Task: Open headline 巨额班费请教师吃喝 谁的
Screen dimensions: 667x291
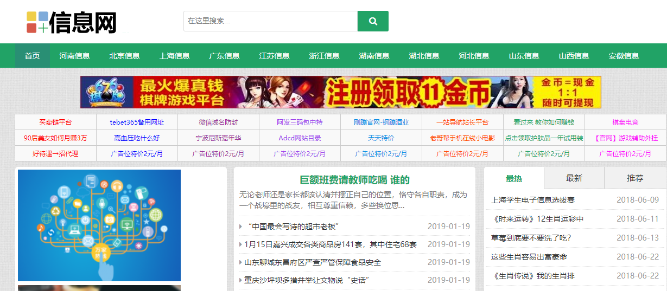Action: tap(354, 180)
